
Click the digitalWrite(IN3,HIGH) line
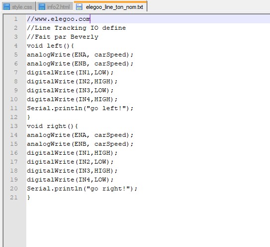tap(72, 171)
